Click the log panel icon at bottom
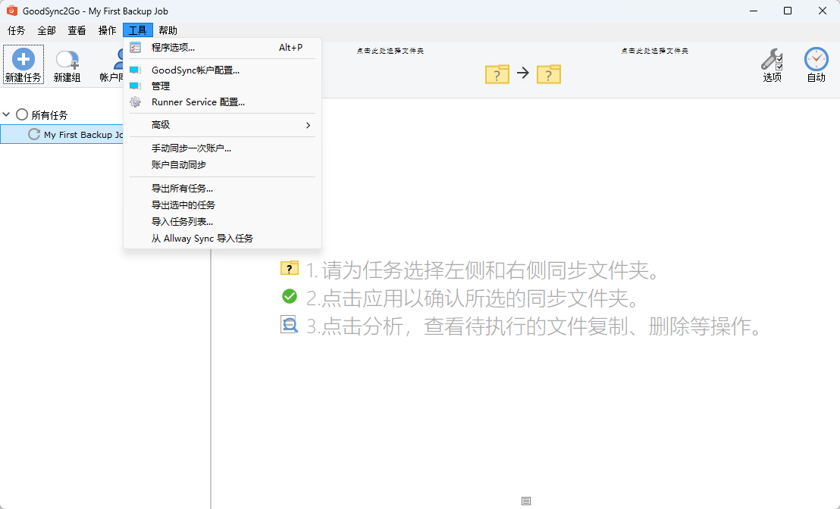The image size is (840, 509). click(x=526, y=501)
